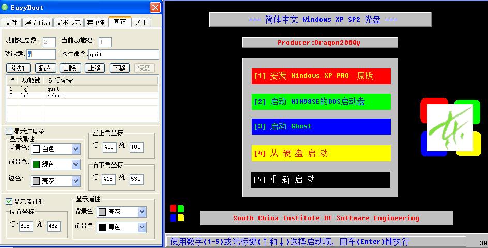The width and height of the screenshot is (488, 248).
Task: Select menu item [1] 安装 Windows XP PRO
Action: pyautogui.click(x=321, y=76)
